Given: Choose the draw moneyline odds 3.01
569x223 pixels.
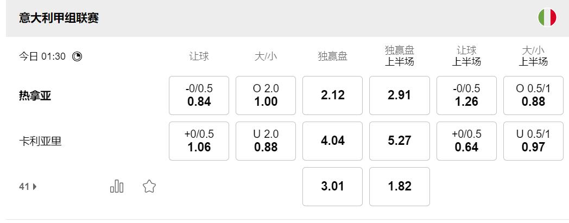Looking at the screenshot, I should click(332, 187).
